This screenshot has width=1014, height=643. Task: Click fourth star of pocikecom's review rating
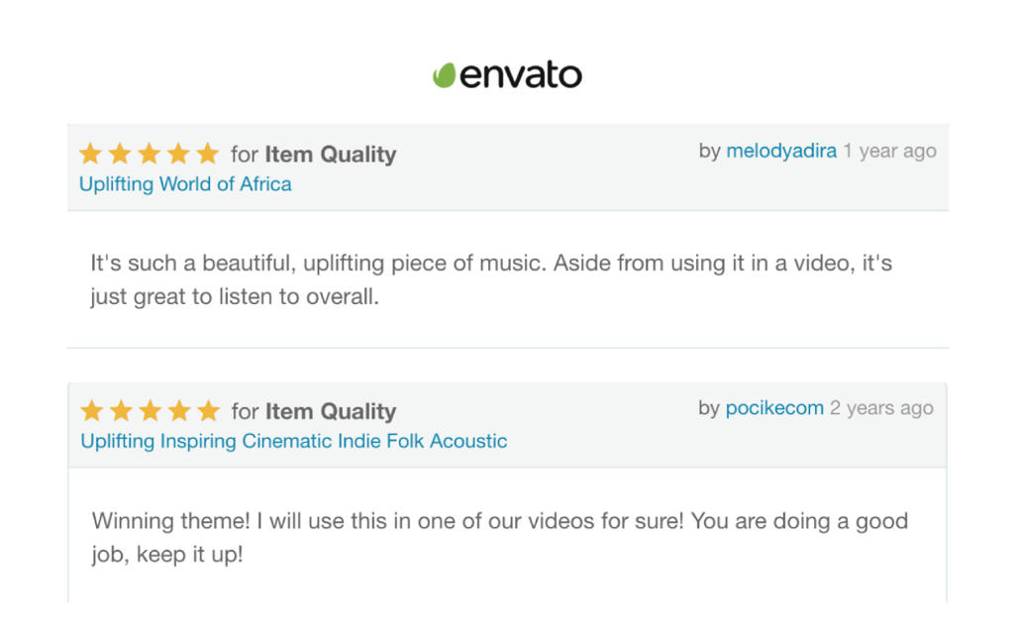(179, 410)
